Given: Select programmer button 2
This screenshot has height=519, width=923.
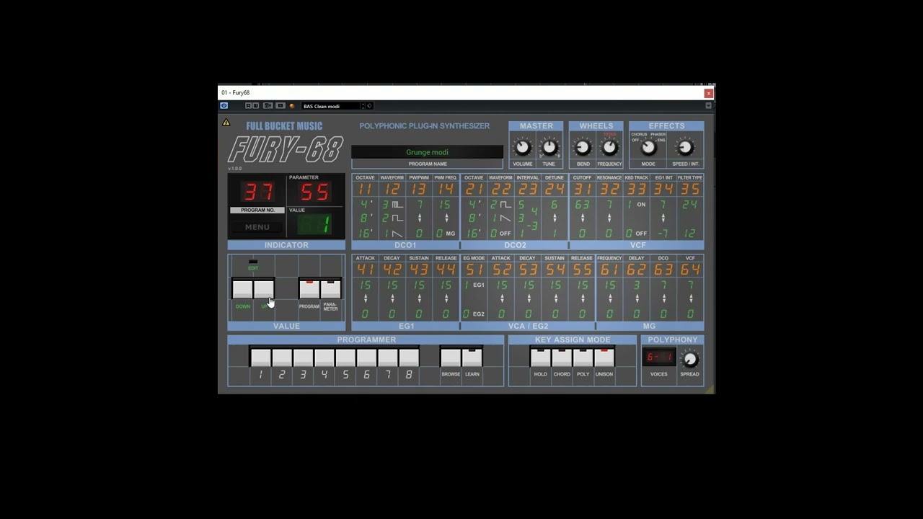Looking at the screenshot, I should pyautogui.click(x=282, y=358).
